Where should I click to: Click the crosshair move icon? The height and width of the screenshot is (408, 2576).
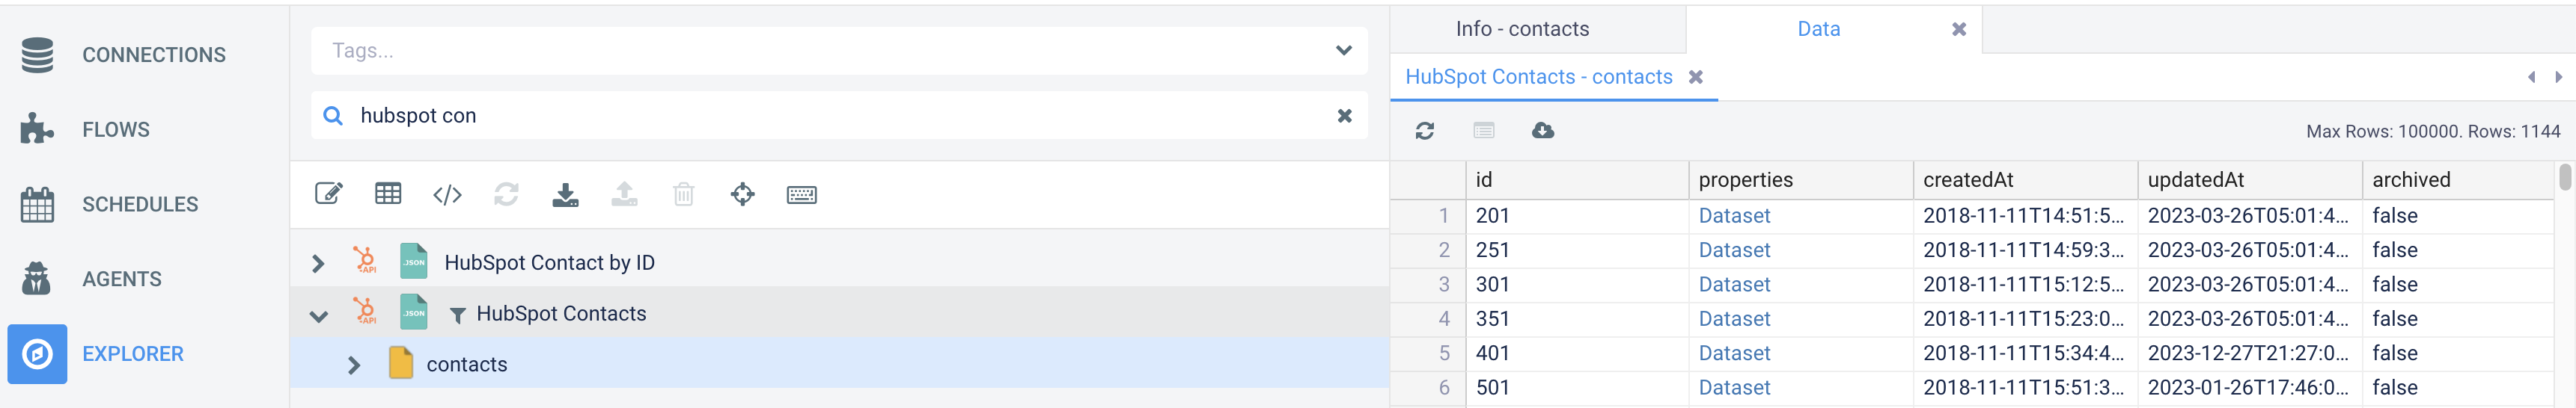(743, 194)
